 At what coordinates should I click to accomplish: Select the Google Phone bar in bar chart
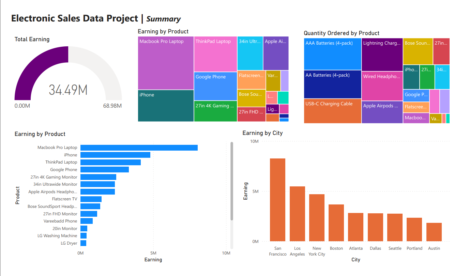(105, 170)
